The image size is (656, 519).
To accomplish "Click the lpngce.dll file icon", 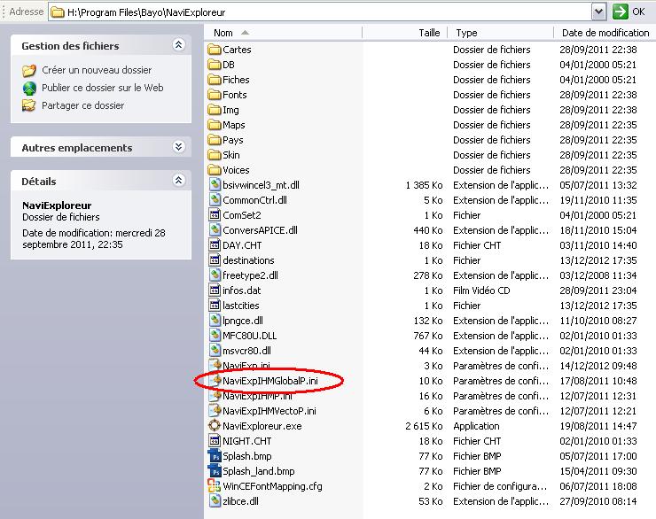I will (215, 320).
